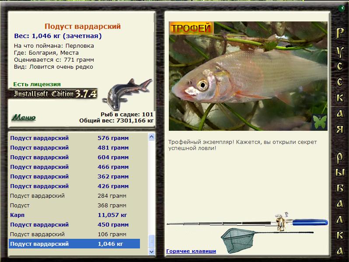Click the fish list scroll down arrow
The image size is (349, 262).
(x=151, y=252)
